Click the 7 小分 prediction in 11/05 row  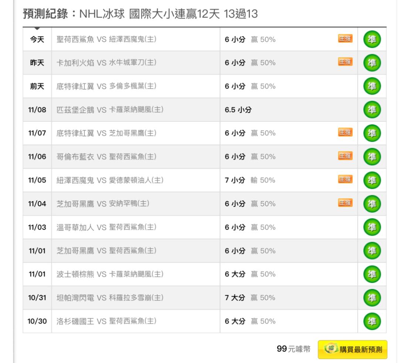(235, 180)
